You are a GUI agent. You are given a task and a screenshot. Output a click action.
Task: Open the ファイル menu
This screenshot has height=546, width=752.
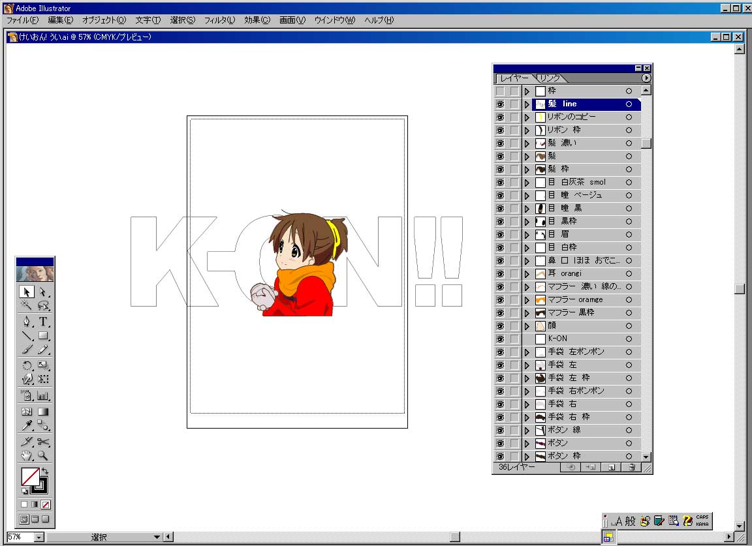pos(23,20)
